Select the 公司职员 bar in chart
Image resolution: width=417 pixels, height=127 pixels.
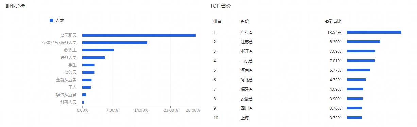pos(139,35)
